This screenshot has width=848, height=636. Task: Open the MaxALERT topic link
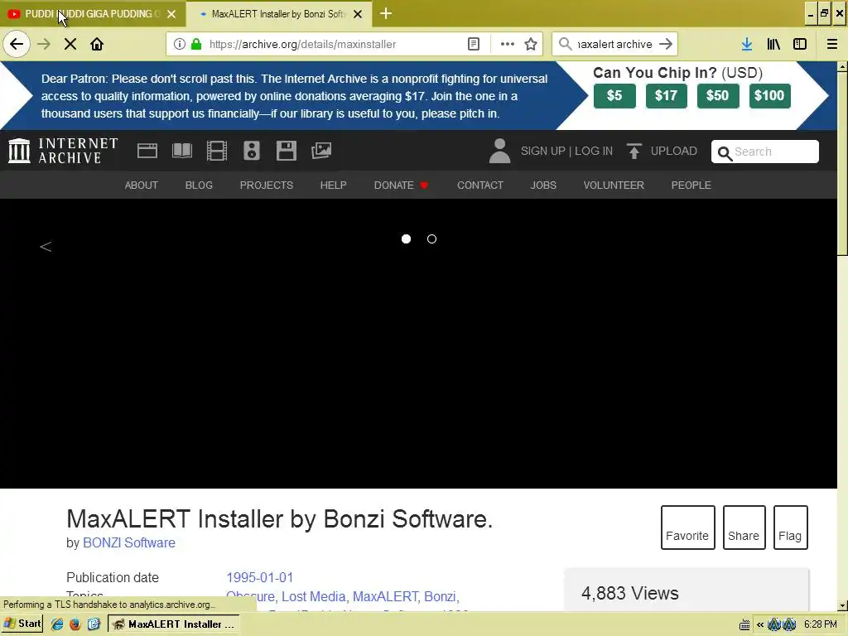[x=386, y=596]
